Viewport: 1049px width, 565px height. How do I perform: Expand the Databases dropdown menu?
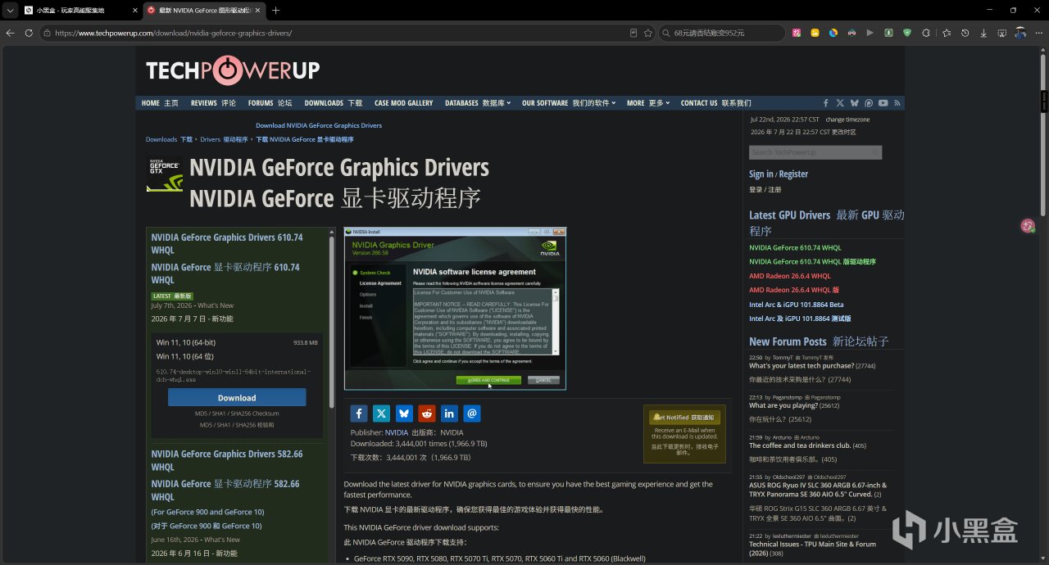coord(478,103)
